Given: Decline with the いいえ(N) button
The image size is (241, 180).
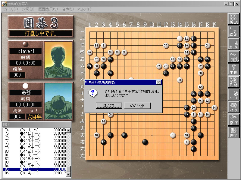Looking at the screenshot, I should pyautogui.click(x=137, y=106).
